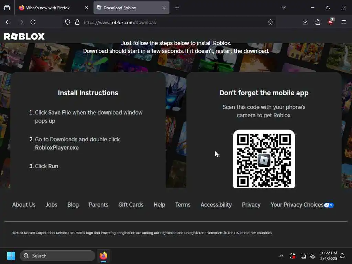Expand the list all tabs chevron
The height and width of the screenshot is (264, 352).
[x=284, y=8]
